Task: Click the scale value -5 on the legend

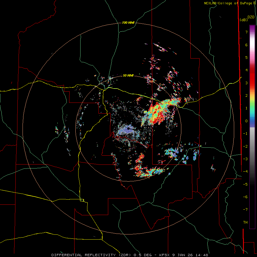Action: [245, 184]
